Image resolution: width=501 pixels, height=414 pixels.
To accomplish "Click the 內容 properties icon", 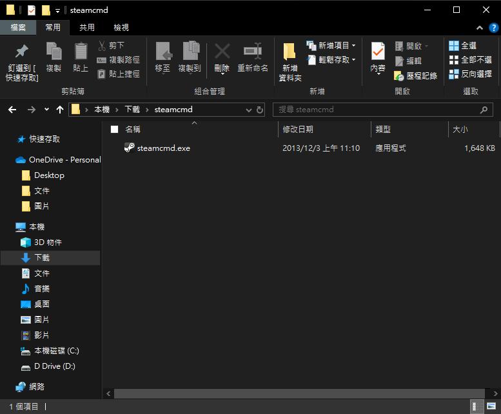I will click(378, 51).
